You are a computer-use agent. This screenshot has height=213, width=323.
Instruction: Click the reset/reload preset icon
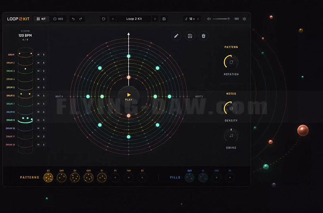[x=104, y=19]
